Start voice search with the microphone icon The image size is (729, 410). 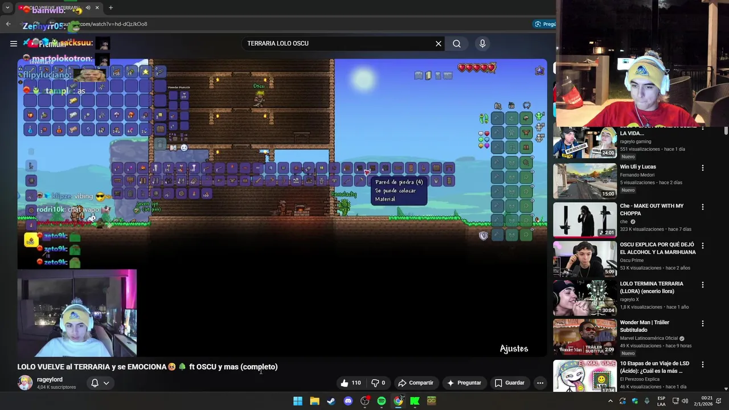click(482, 43)
